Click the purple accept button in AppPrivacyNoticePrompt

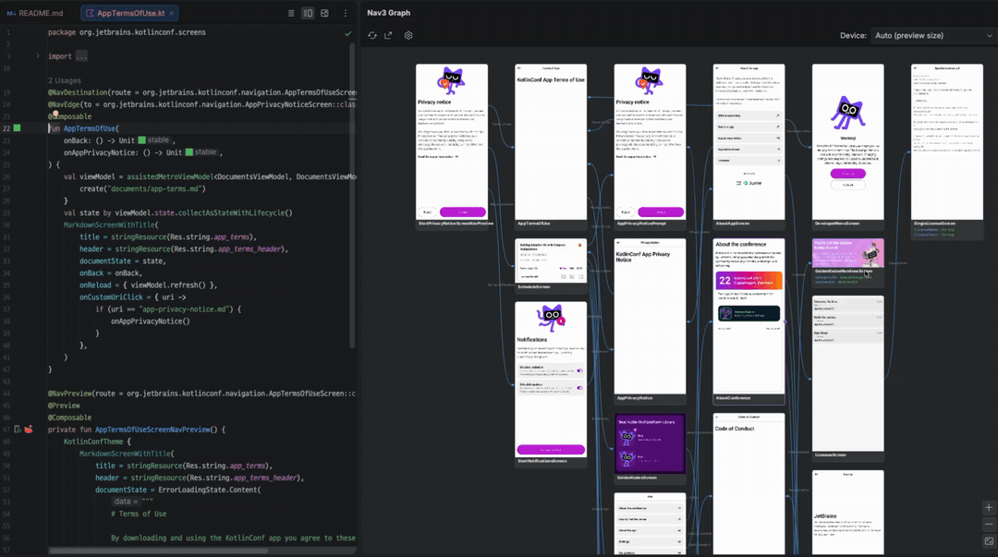(661, 212)
